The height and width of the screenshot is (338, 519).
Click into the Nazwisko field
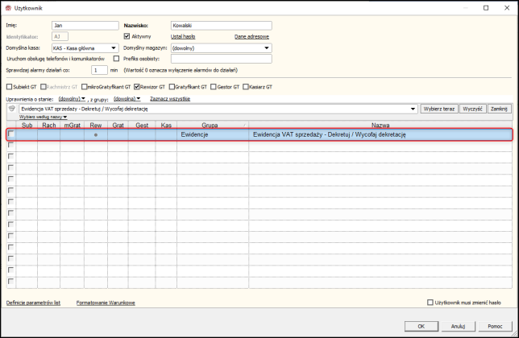tap(222, 26)
